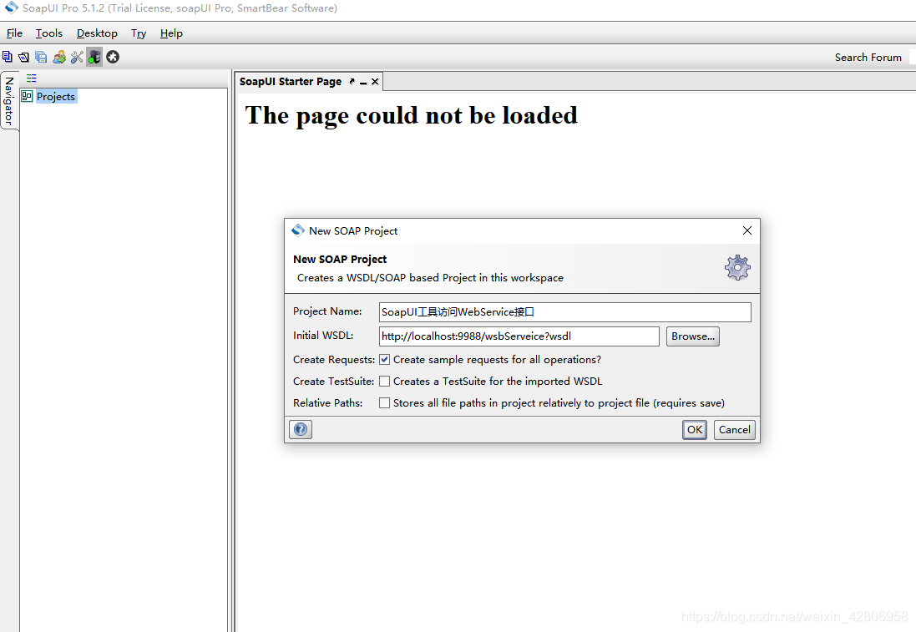Click the Import project toolbar icon
The width and height of the screenshot is (916, 632).
click(23, 57)
